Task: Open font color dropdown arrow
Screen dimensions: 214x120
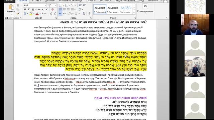Action: coord(40,14)
